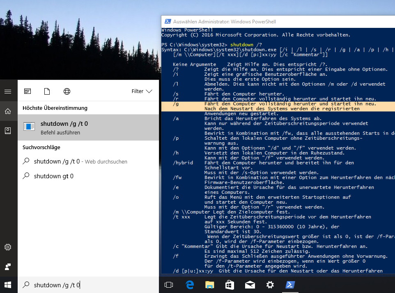Screen dimensions: 395x293
Task: Click the '/t xxx' option line in PowerShell
Action: point(272,217)
